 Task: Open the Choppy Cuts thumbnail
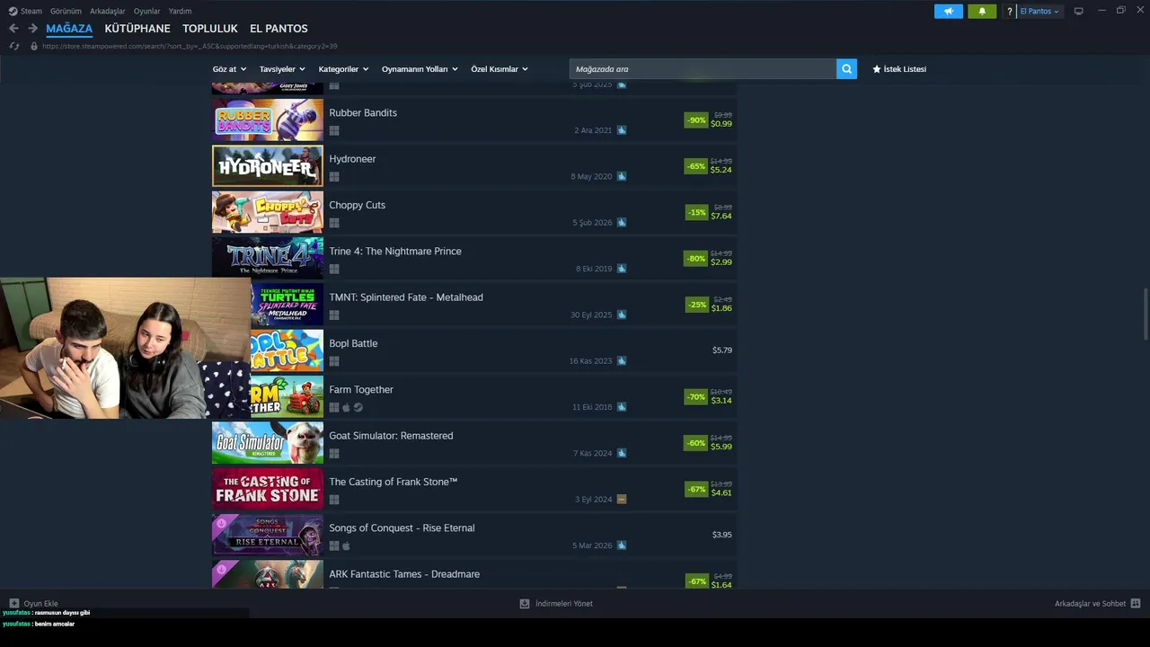(268, 212)
